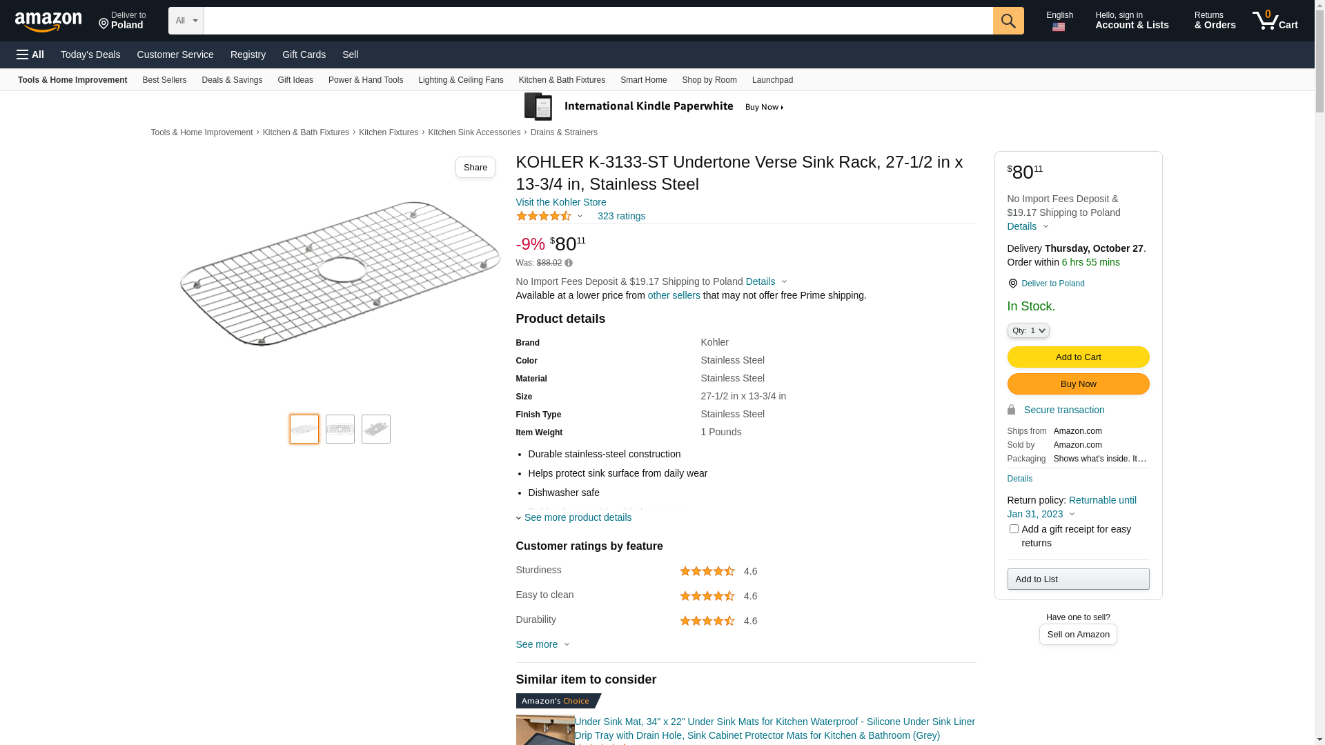
Task: Click the Add to Cart button
Action: [1078, 357]
